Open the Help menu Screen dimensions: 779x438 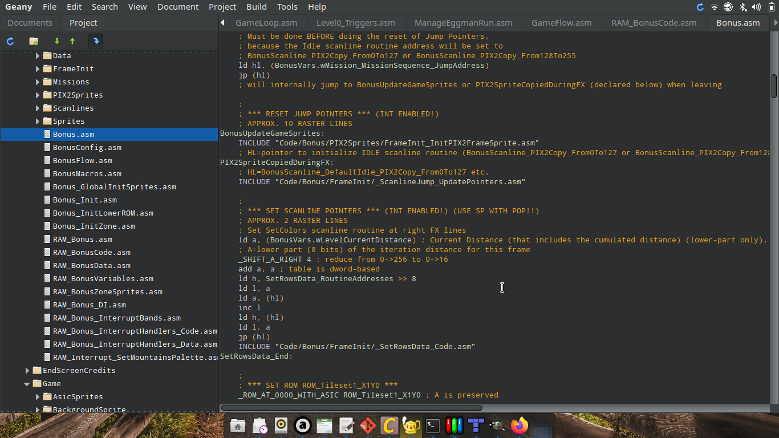point(317,7)
